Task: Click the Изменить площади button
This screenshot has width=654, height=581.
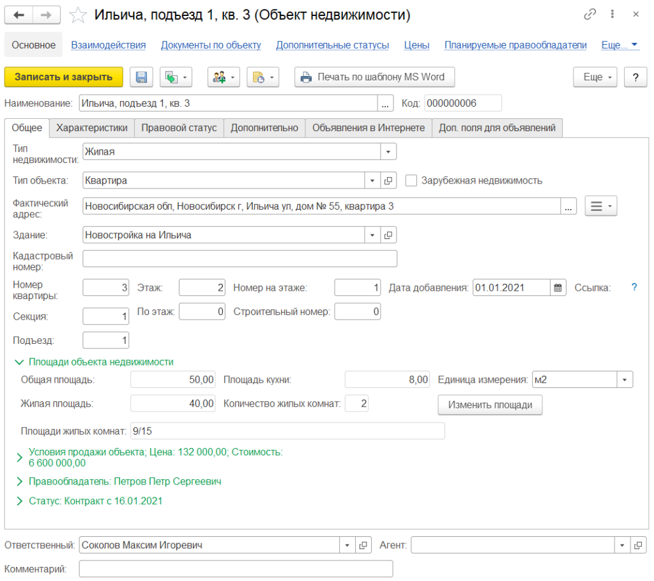Action: click(x=489, y=405)
